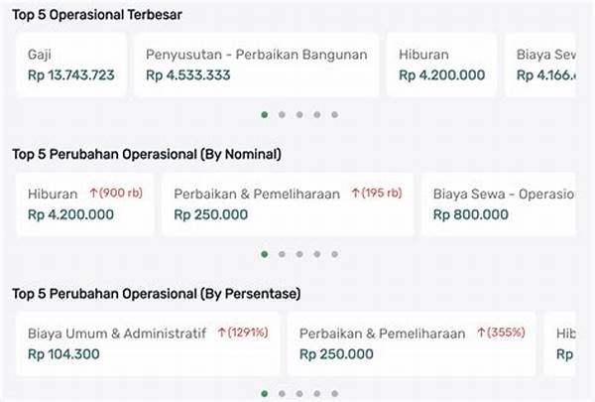Click the 195 rb increase arrow badge
This screenshot has width=595, height=402.
[377, 193]
